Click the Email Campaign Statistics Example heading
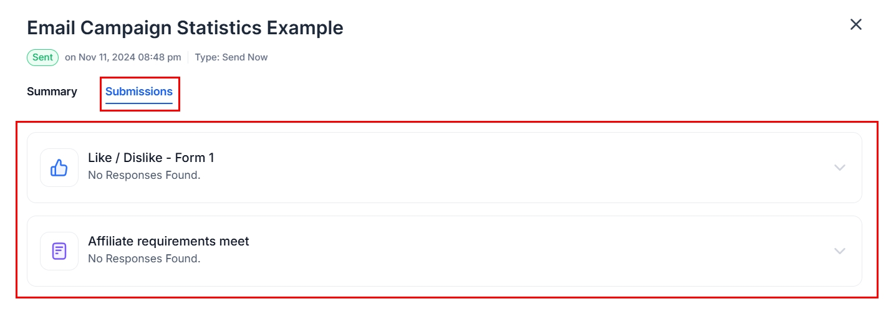 [185, 28]
